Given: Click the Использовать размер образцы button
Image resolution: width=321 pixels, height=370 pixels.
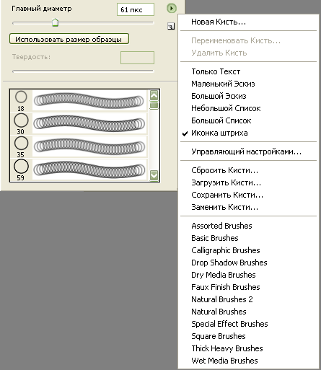Looking at the screenshot, I should coord(69,39).
